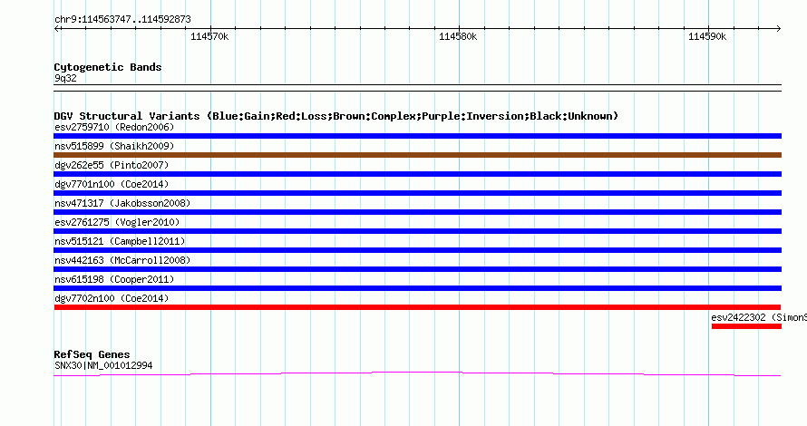Click the SNX30|NM_001012994 gene label
807x426 pixels.
pyautogui.click(x=103, y=366)
